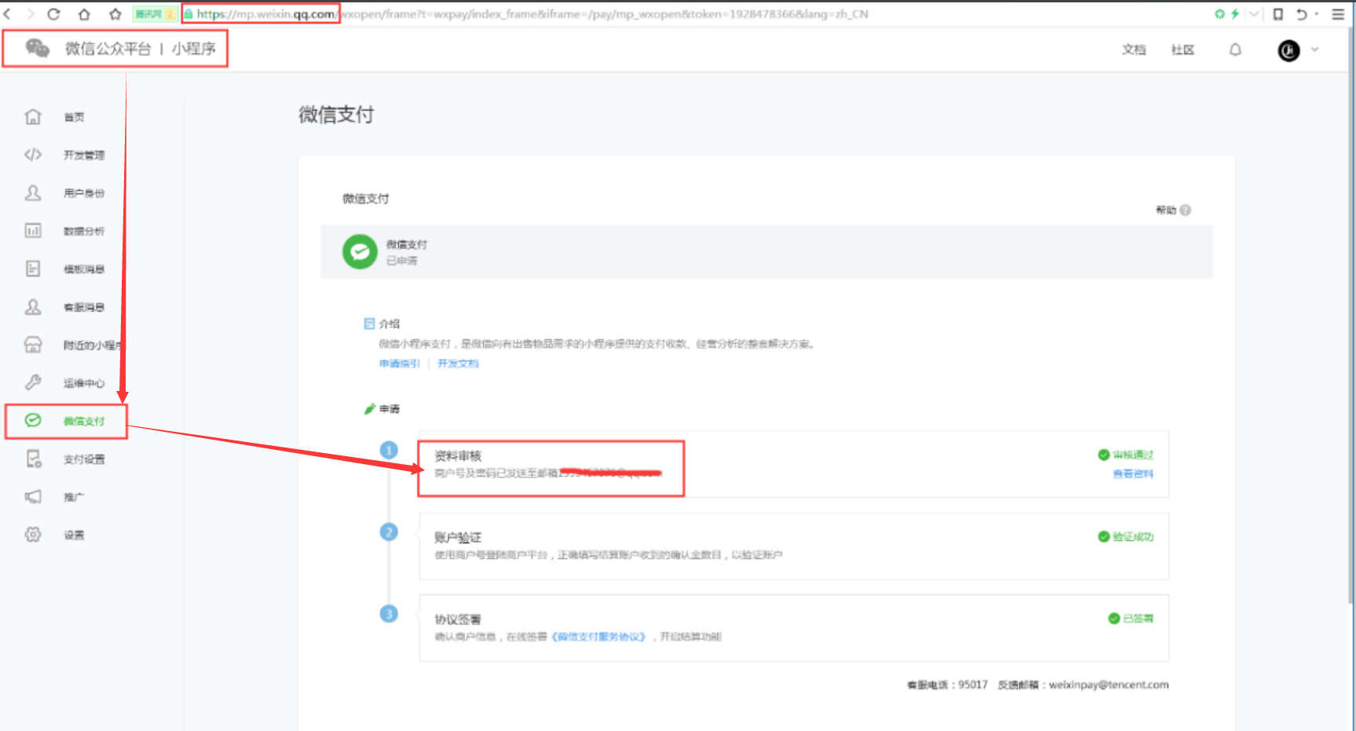Go to 首页 via the house icon
The height and width of the screenshot is (731, 1356).
(x=33, y=116)
